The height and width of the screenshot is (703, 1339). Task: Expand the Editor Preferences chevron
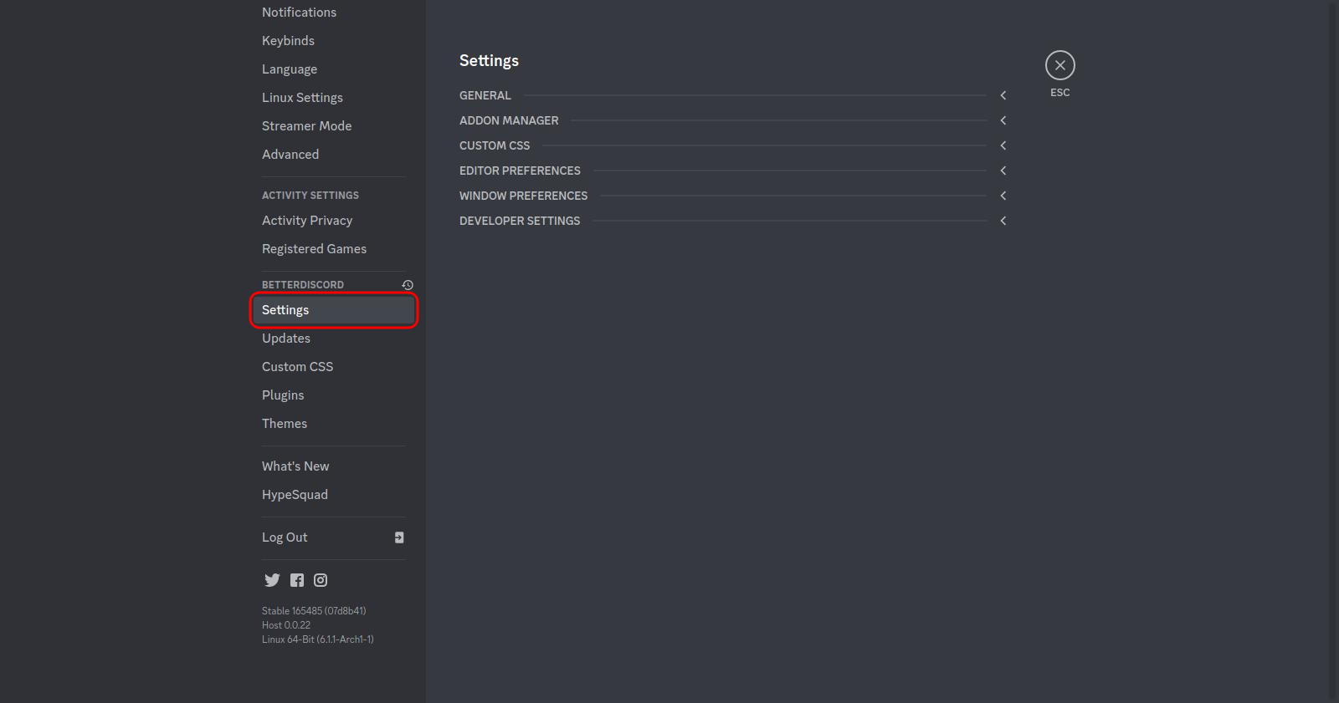click(1003, 171)
